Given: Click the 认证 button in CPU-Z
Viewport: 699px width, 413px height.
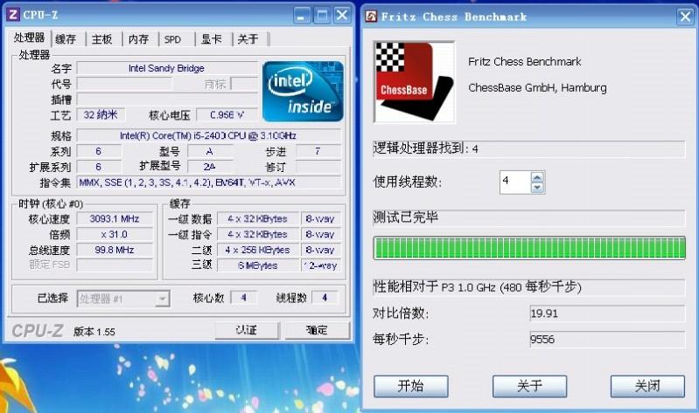Looking at the screenshot, I should tap(247, 330).
